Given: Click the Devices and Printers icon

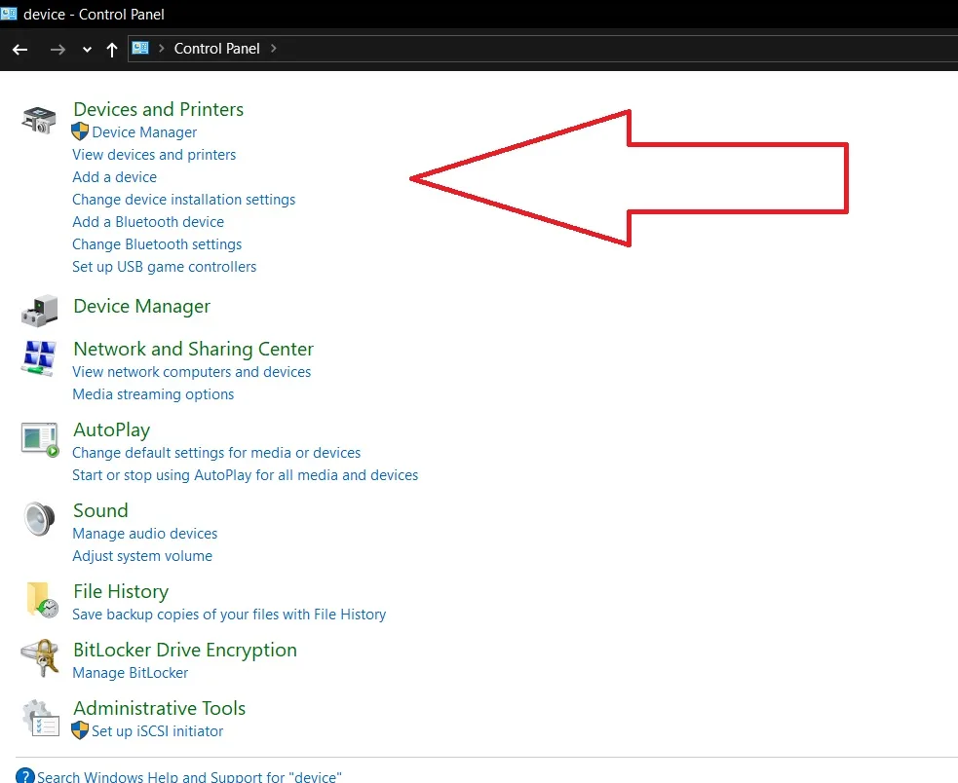Looking at the screenshot, I should tap(40, 121).
